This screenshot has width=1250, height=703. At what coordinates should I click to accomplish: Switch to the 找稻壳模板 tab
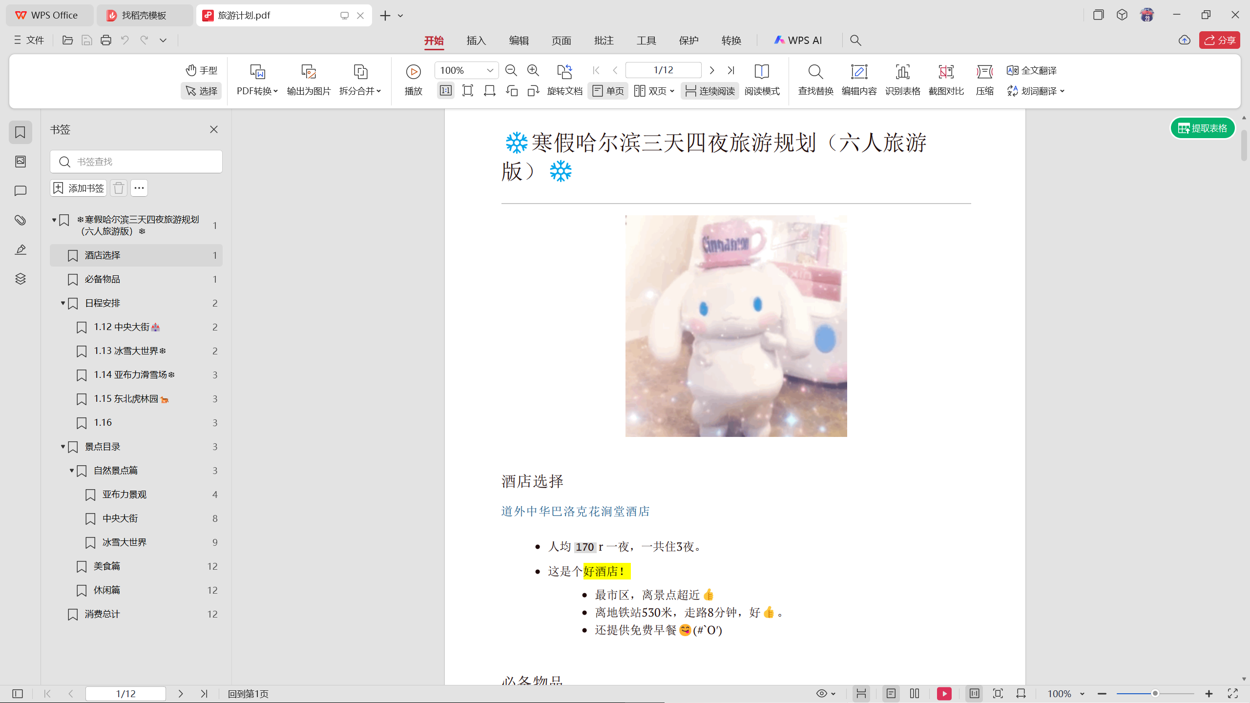click(x=145, y=15)
